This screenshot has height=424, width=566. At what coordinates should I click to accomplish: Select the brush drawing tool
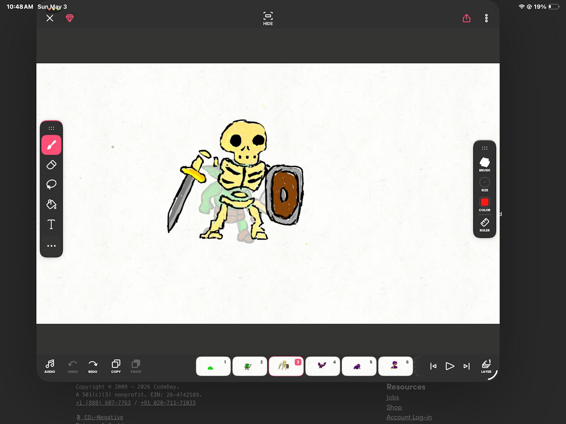pos(51,145)
